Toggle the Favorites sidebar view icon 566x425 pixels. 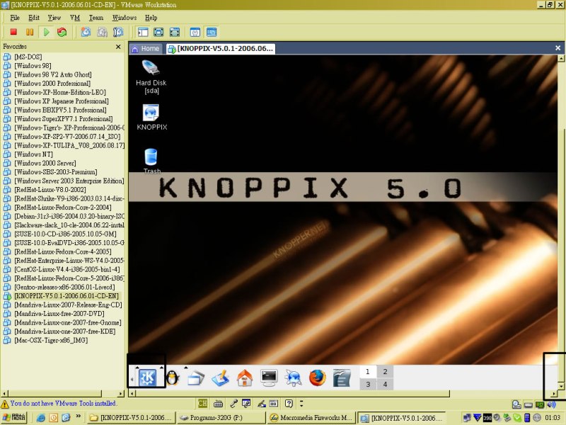tap(143, 32)
